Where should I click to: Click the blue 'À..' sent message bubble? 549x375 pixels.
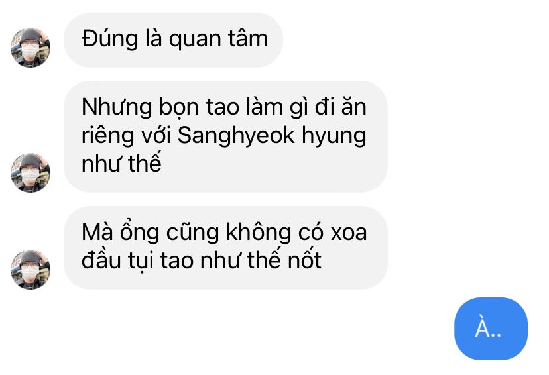(491, 329)
